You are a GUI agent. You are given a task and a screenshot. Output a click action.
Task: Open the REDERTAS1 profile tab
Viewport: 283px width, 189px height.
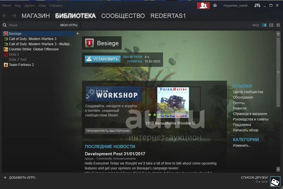168,16
